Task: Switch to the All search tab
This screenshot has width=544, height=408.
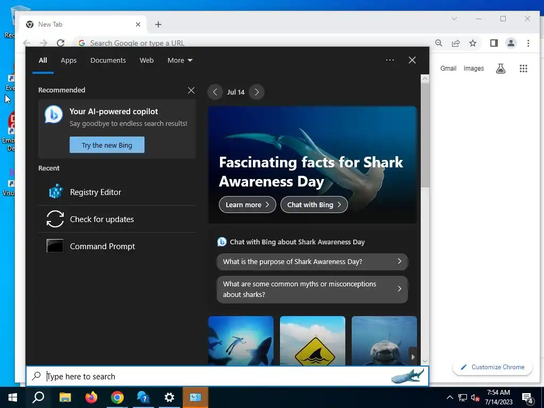Action: 43,61
